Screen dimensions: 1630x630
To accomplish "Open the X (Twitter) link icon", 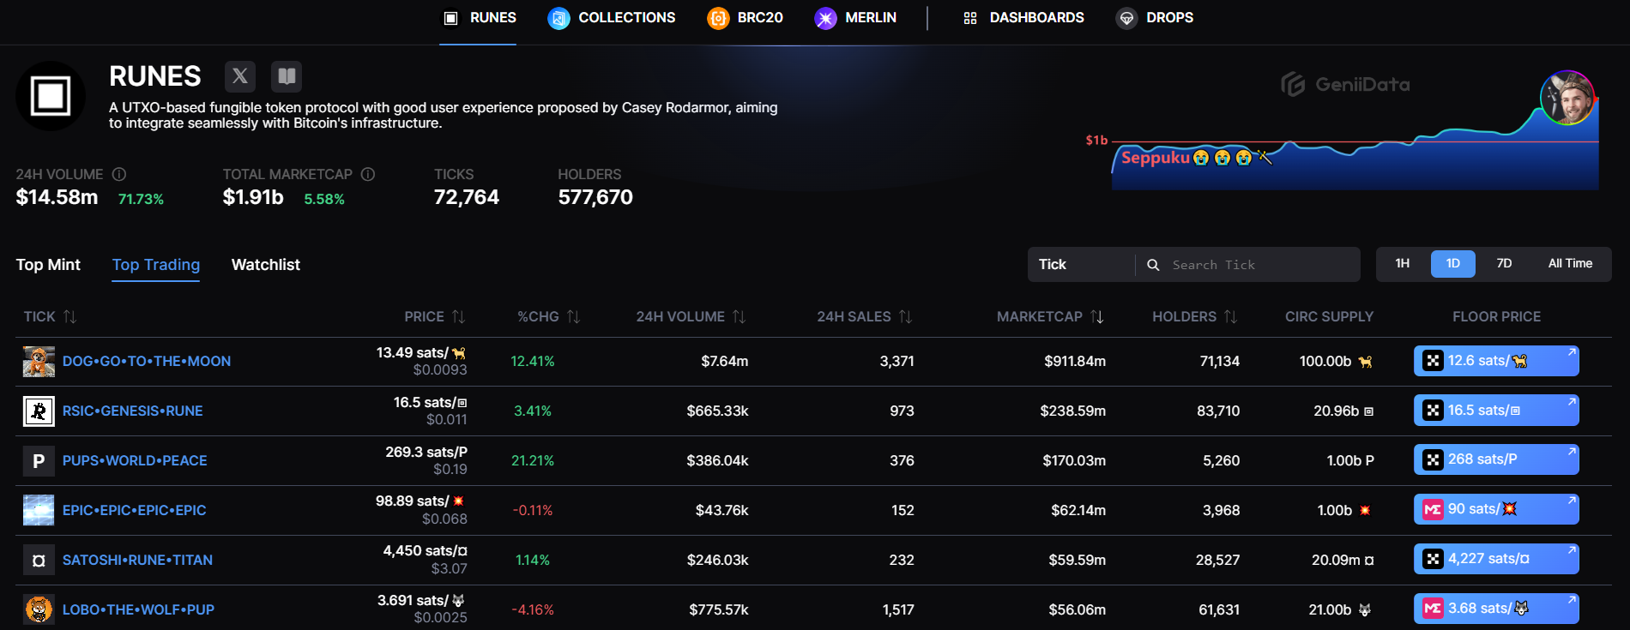I will [240, 76].
